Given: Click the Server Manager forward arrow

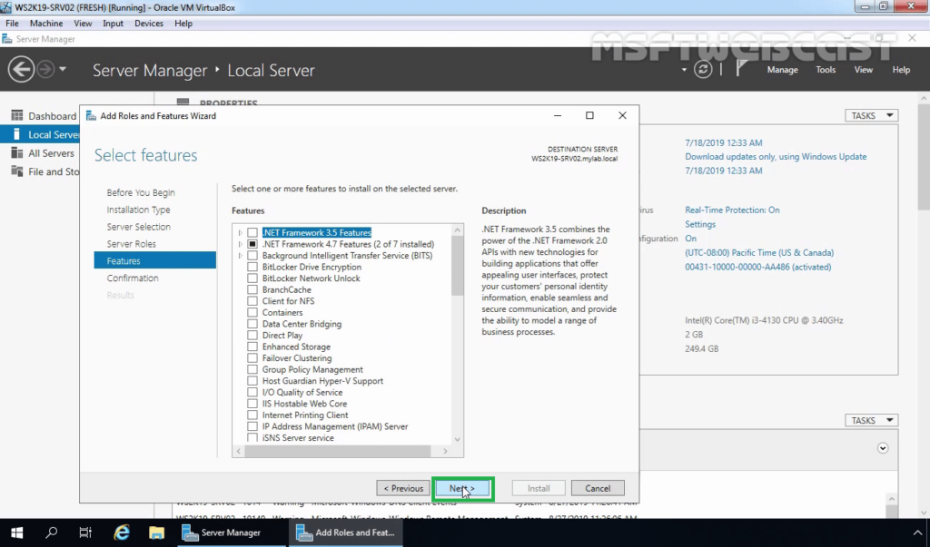Looking at the screenshot, I should coord(45,69).
